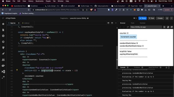Image resolution: width=174 pixels, height=97 pixels.
Task: Click the VPN button in Brave toolbar
Action: coord(160,10)
